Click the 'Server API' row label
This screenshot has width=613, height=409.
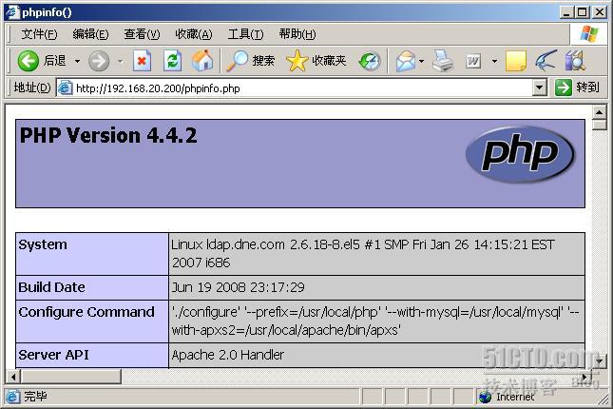click(53, 355)
